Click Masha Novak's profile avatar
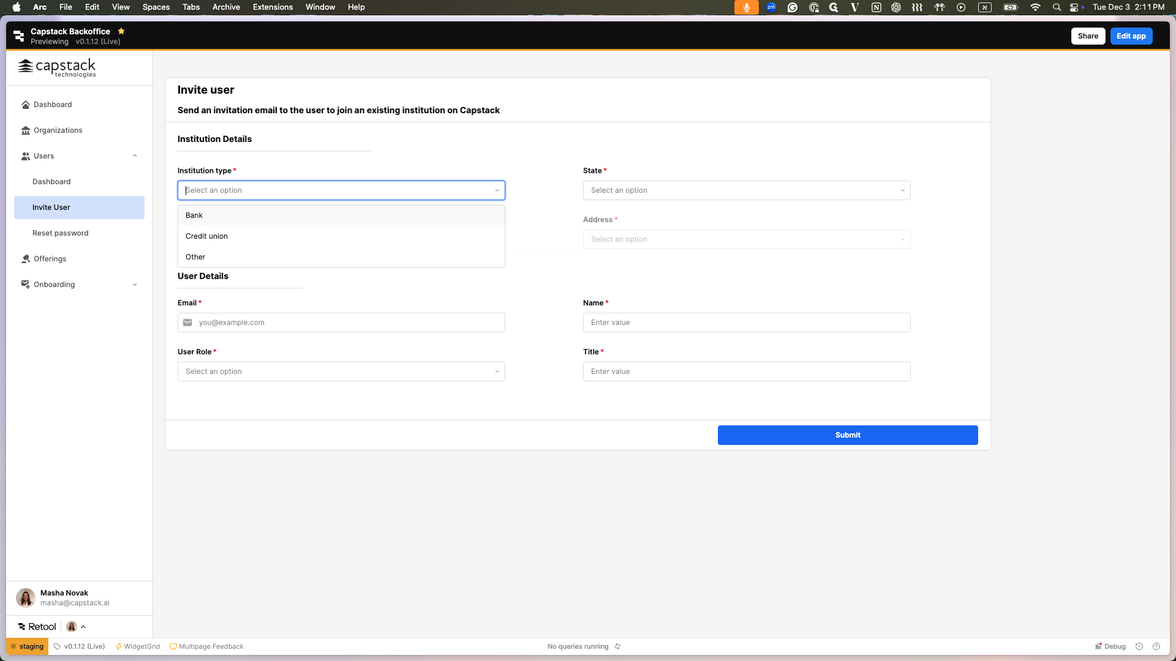The height and width of the screenshot is (661, 1176). click(26, 597)
